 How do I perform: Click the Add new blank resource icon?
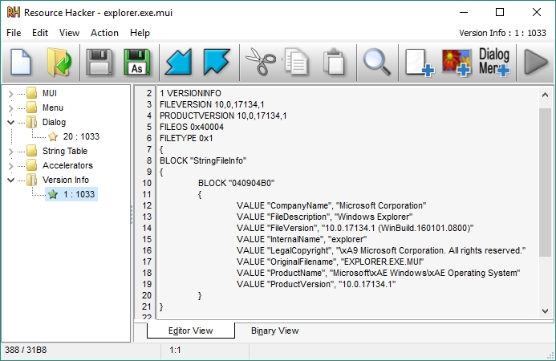point(420,63)
